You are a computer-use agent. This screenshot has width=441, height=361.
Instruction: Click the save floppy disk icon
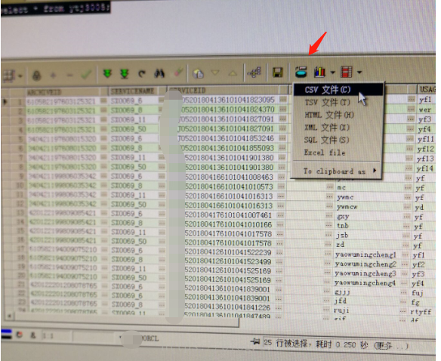click(278, 73)
